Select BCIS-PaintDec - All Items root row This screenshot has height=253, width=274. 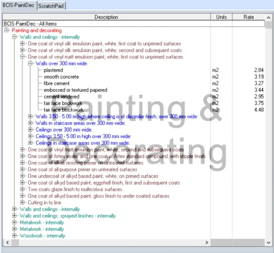click(134, 24)
